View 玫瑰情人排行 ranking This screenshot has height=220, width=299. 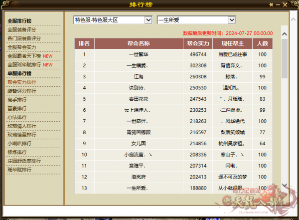coord(22,126)
